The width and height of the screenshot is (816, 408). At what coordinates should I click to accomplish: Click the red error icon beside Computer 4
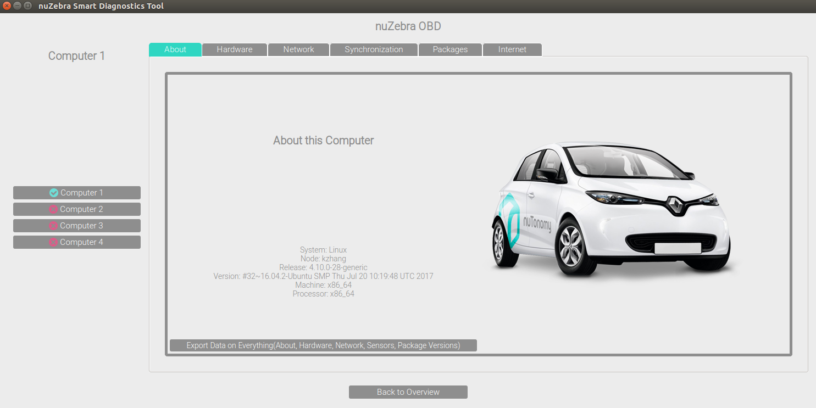53,242
